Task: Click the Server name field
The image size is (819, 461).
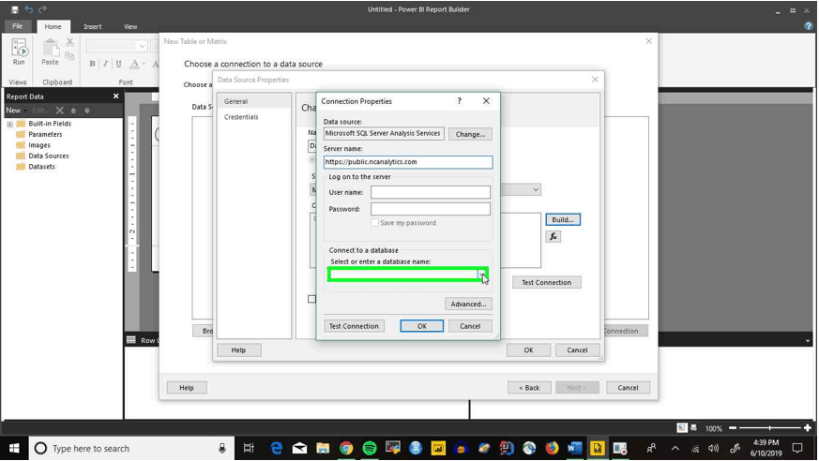Action: click(408, 162)
